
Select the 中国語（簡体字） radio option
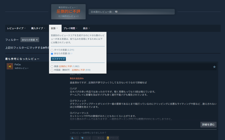[52, 70]
